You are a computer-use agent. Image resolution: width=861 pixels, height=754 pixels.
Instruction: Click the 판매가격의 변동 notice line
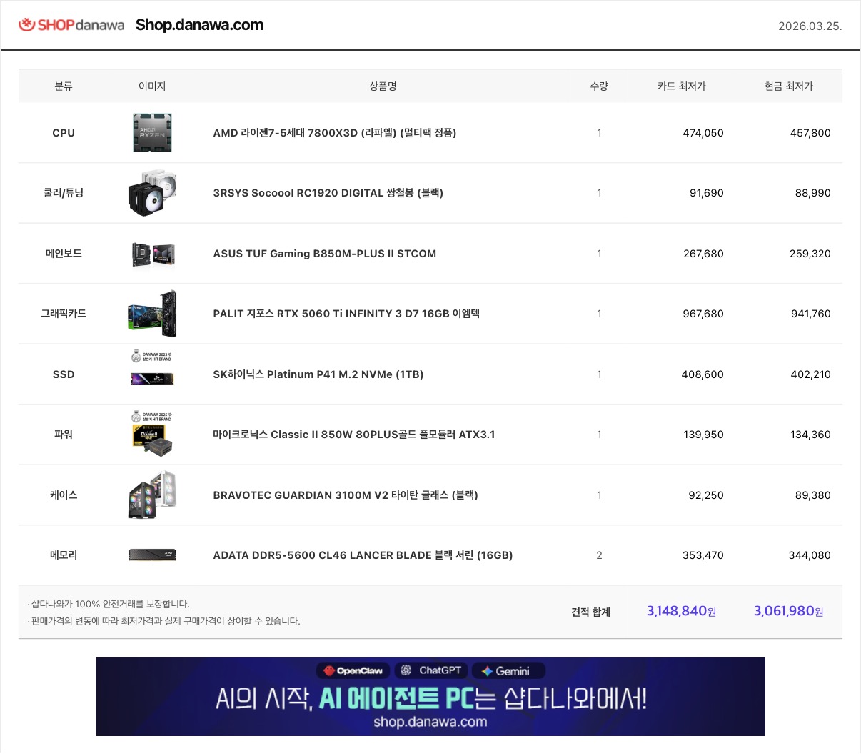click(163, 621)
